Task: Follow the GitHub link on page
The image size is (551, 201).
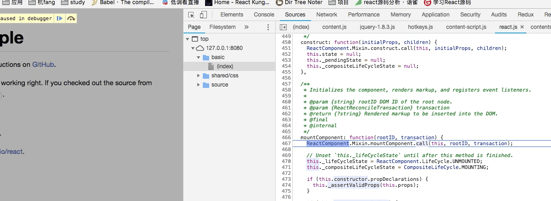Action: click(x=44, y=65)
